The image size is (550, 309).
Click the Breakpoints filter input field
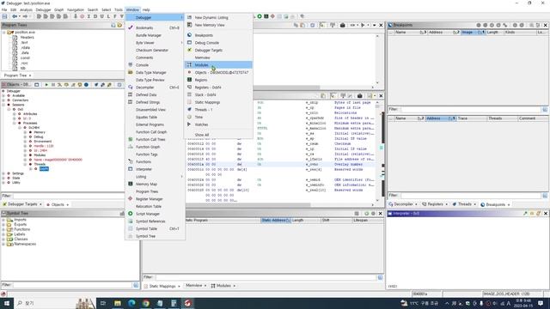point(470,109)
